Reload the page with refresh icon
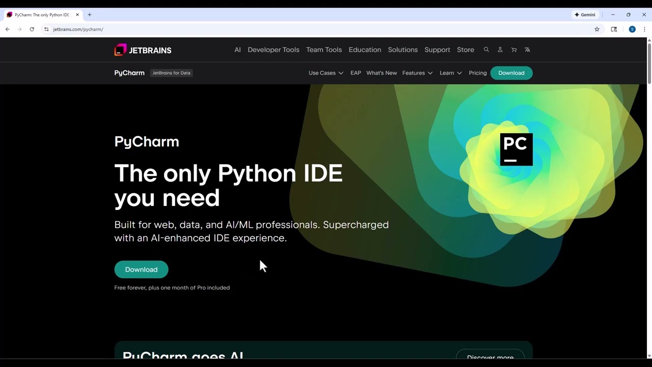This screenshot has height=367, width=652. [x=32, y=29]
